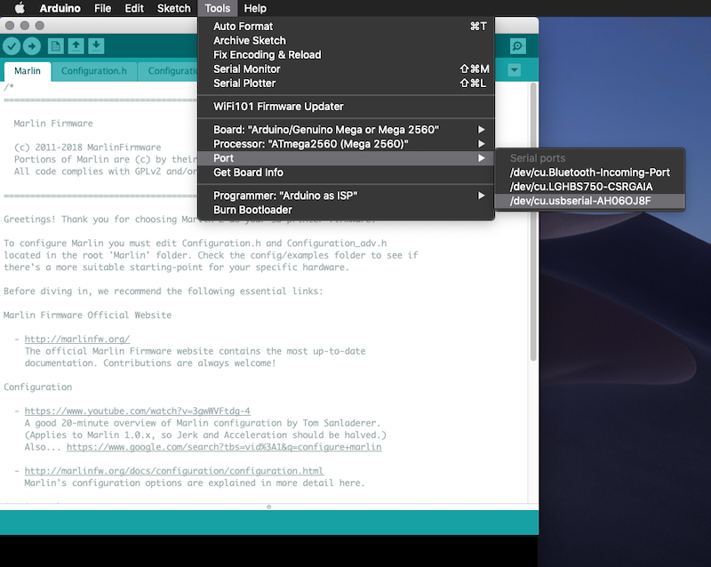Expand the Port submenu arrow
711x567 pixels.
pyautogui.click(x=481, y=158)
